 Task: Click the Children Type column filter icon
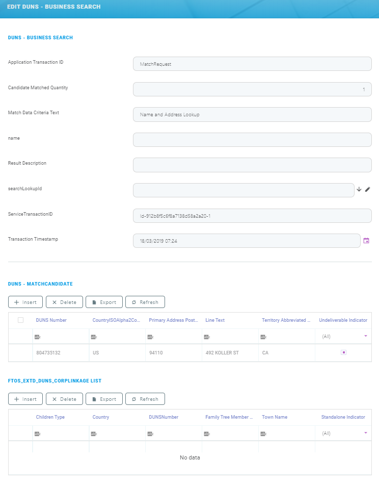[37, 434]
